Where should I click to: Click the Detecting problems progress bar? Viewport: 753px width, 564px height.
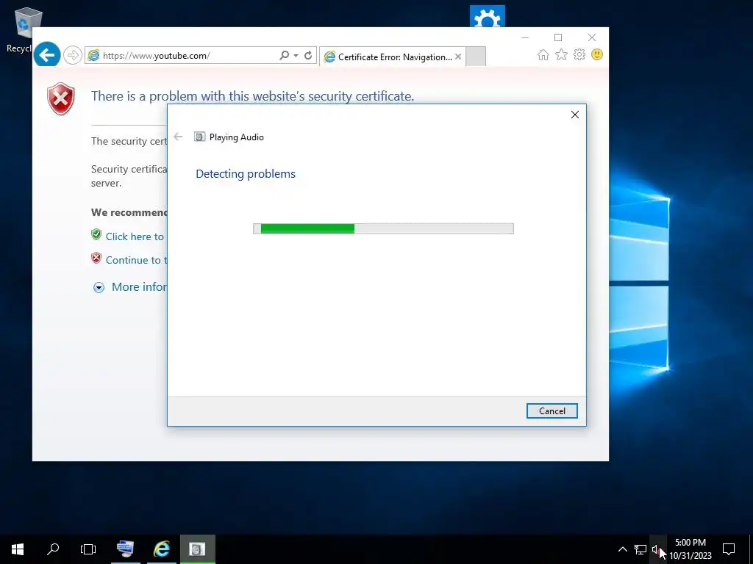click(383, 229)
